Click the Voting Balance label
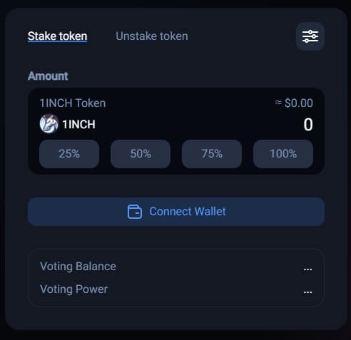Screen dimensions: 351x340 click(x=78, y=267)
